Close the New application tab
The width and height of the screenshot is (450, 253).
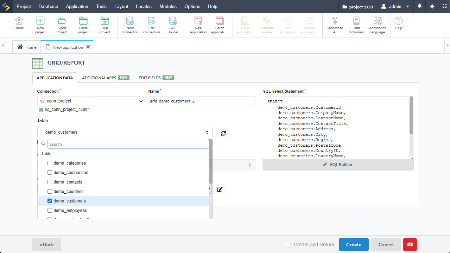[x=88, y=47]
